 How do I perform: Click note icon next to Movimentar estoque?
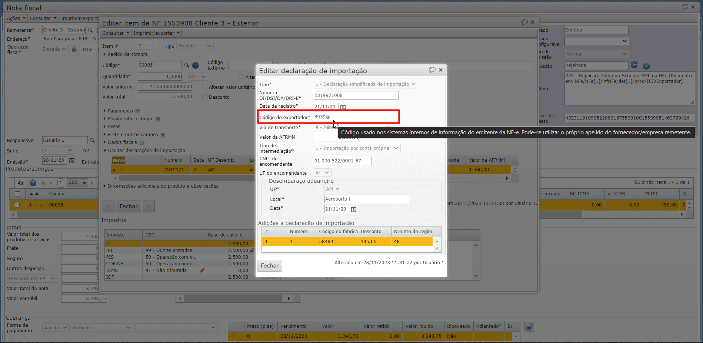pos(158,119)
